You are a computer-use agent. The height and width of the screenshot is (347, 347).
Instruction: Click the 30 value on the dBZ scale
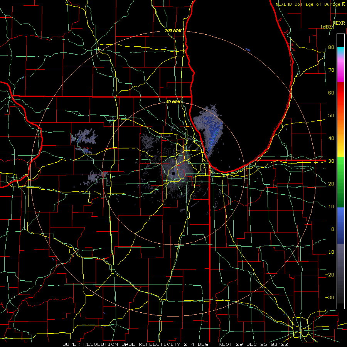(331, 161)
